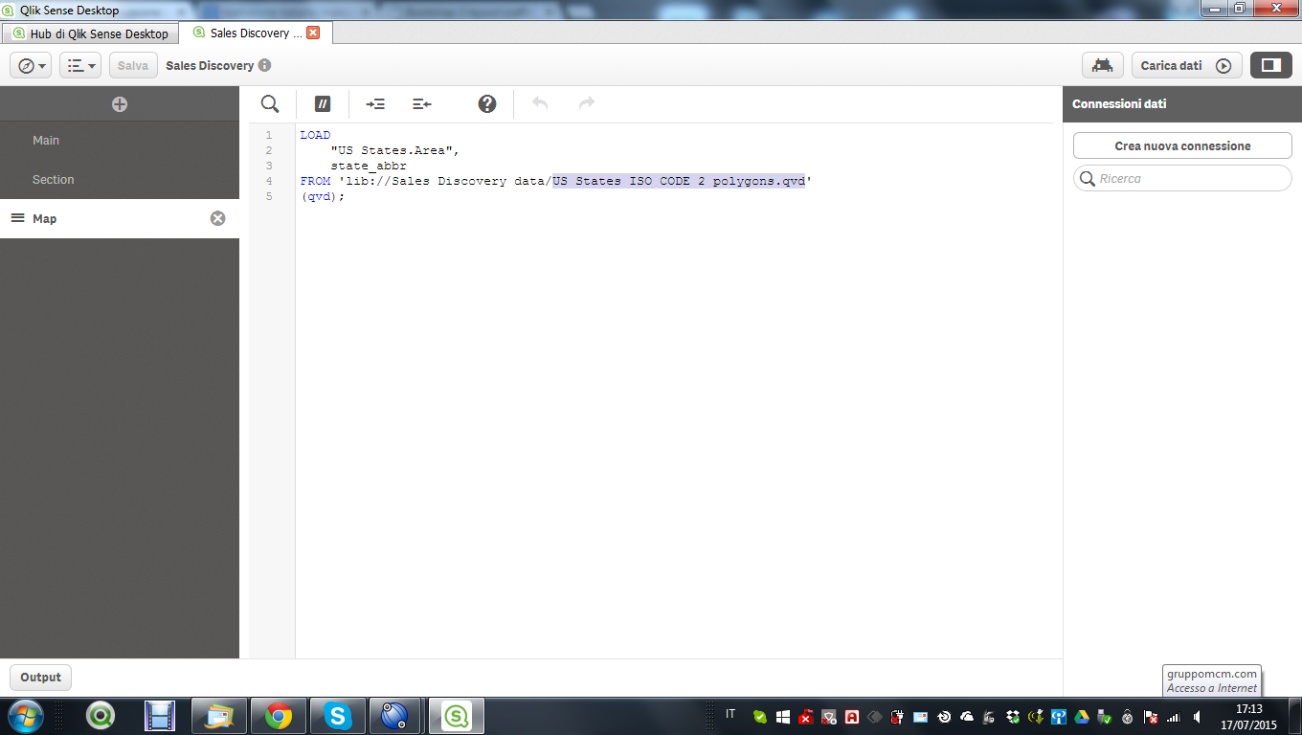The width and height of the screenshot is (1302, 735).
Task: Open the Output panel
Action: [40, 677]
